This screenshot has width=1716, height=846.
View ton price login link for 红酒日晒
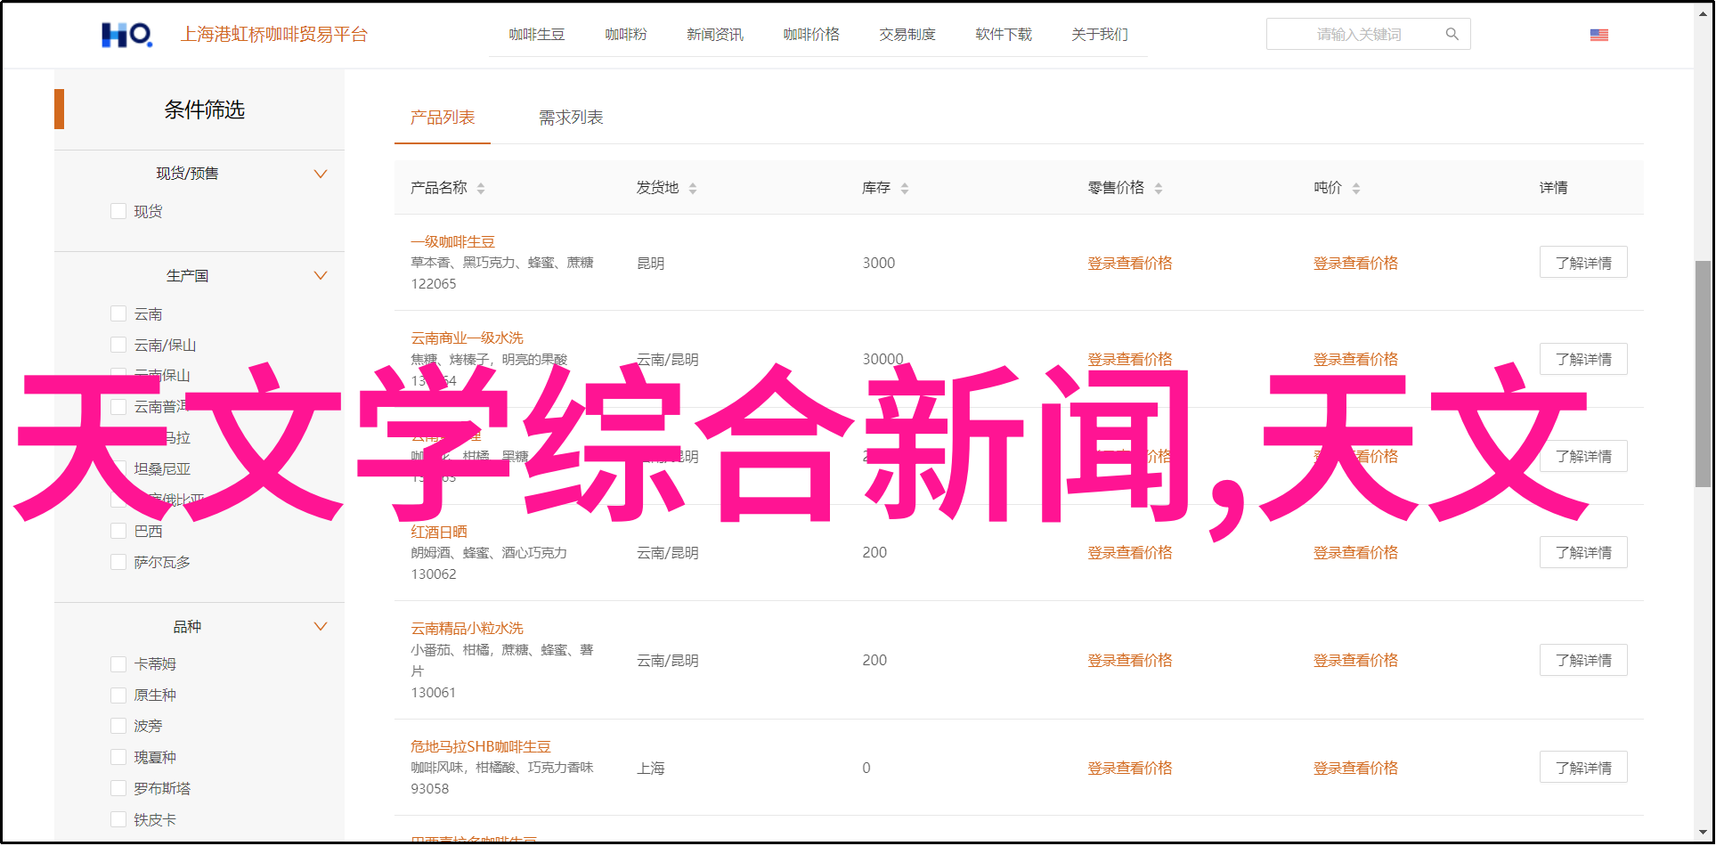1355,552
